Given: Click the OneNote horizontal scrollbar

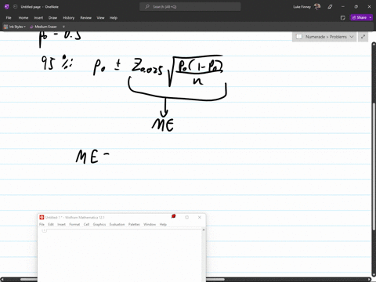Looking at the screenshot, I should pyautogui.click(x=123, y=280).
